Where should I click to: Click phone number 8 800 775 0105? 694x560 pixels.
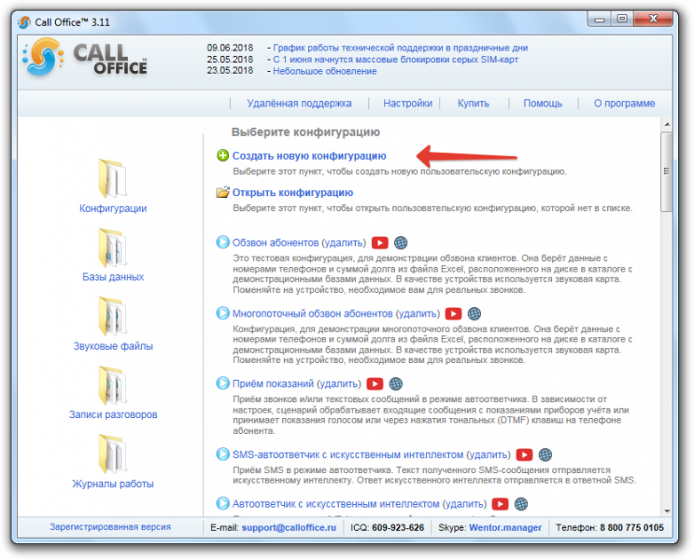(x=631, y=527)
